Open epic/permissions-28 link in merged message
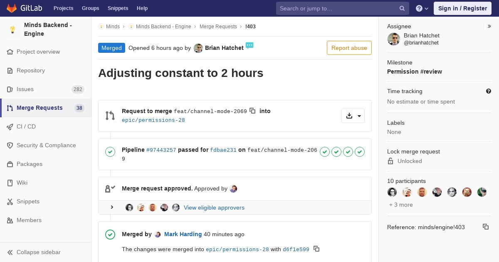The image size is (499, 262). pyautogui.click(x=237, y=250)
